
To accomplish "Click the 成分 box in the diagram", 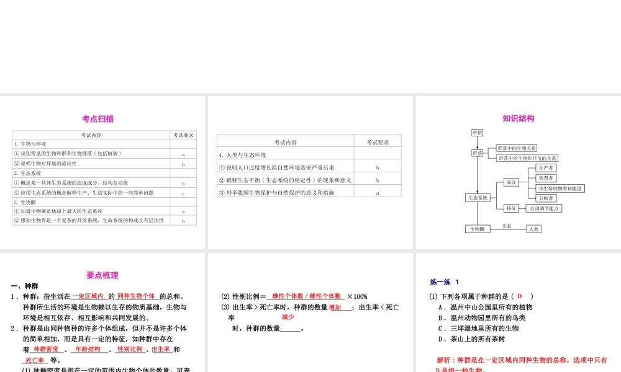I will click(511, 182).
